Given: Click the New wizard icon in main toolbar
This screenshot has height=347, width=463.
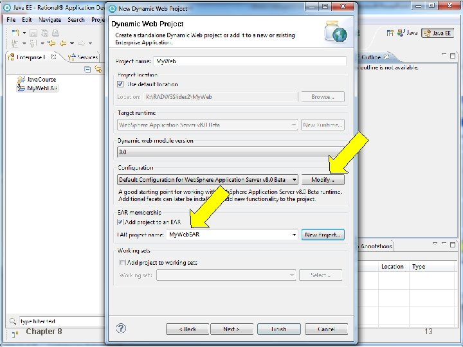Looking at the screenshot, I should [15, 33].
